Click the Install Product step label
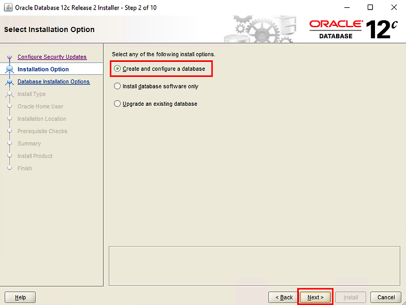Screen dimensions: 406x305 pos(35,156)
